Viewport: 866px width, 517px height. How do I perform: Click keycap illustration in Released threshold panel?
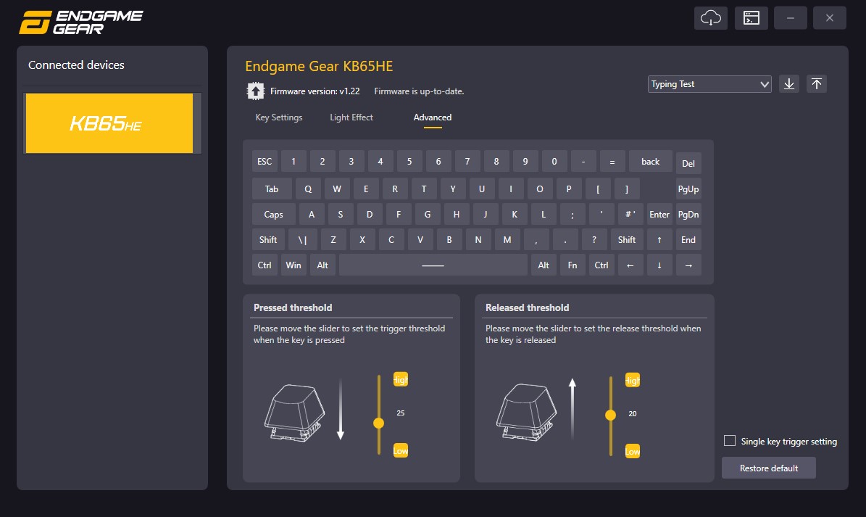tap(526, 413)
